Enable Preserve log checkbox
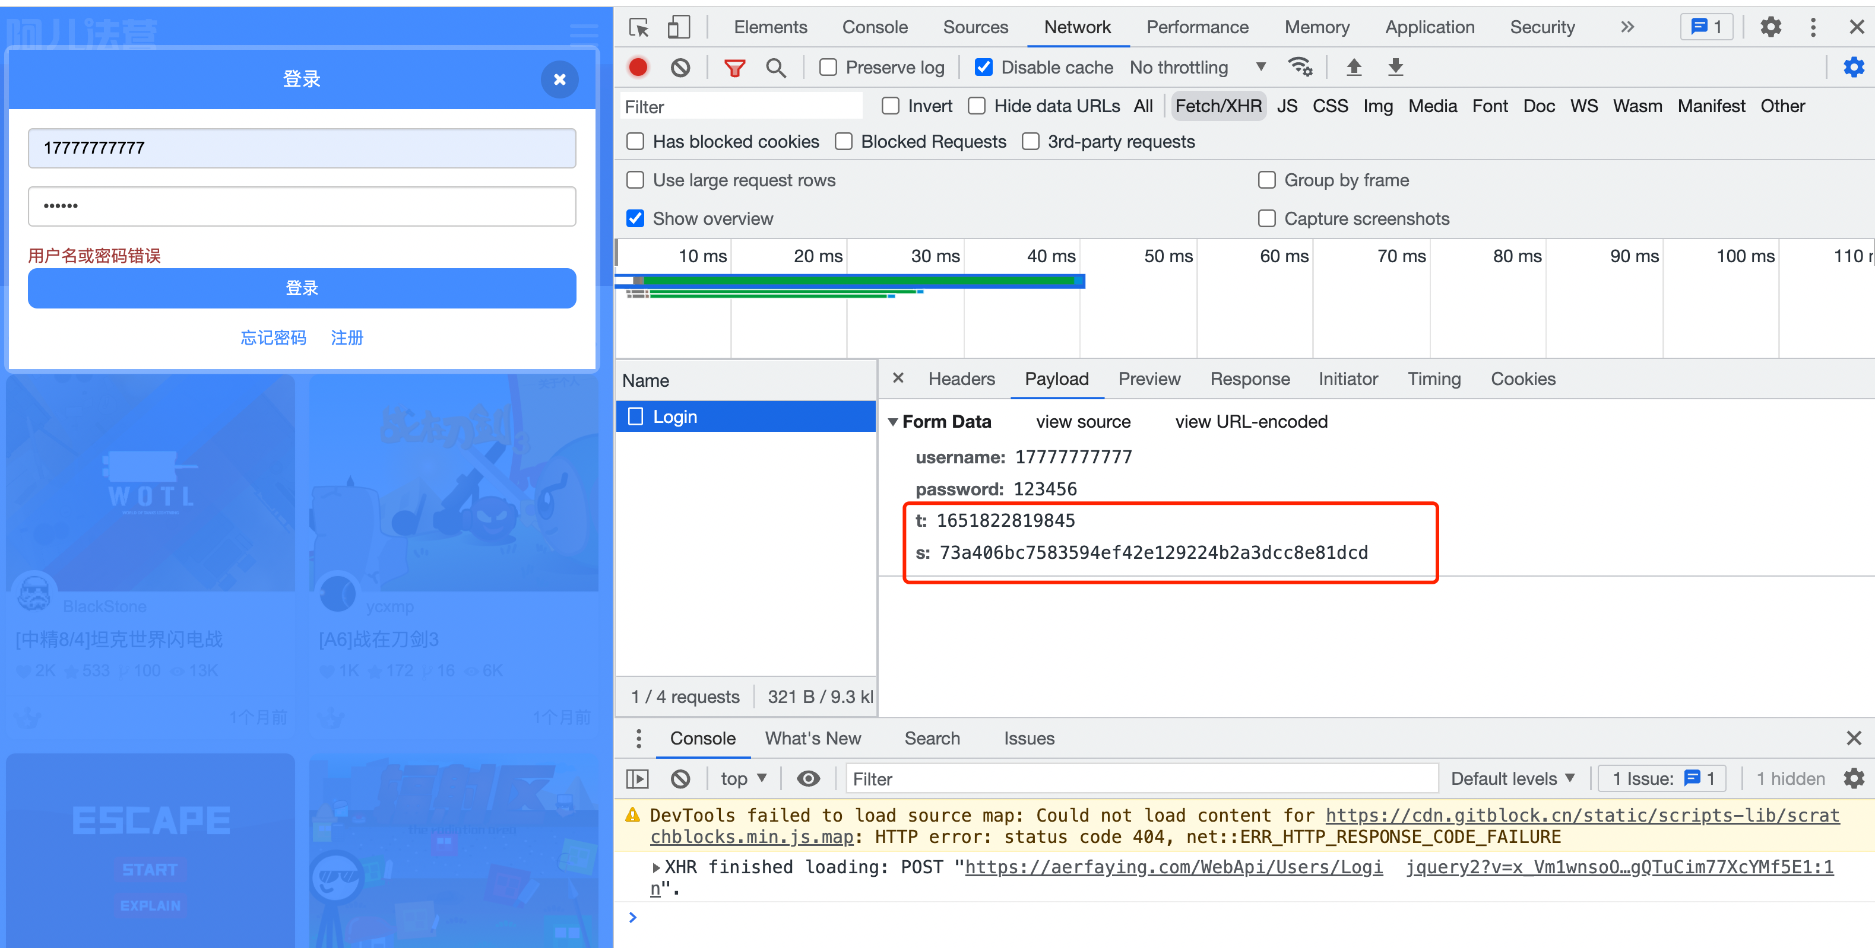Viewport: 1875px width, 948px height. (x=828, y=68)
